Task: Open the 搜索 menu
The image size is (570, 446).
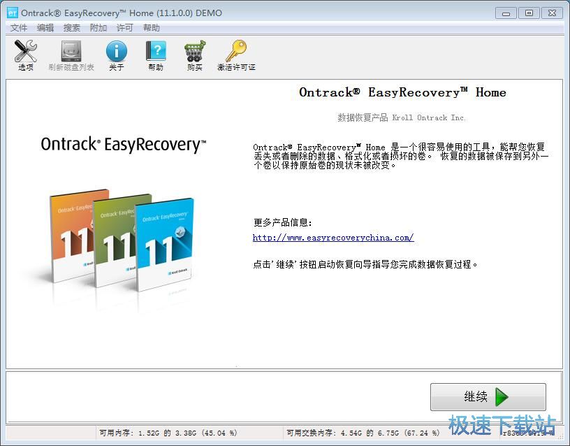Action: click(x=72, y=28)
